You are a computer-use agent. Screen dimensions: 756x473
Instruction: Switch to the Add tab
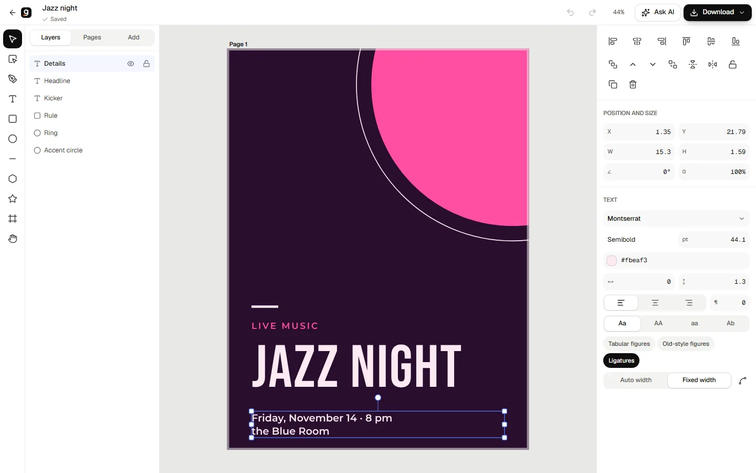tap(133, 37)
